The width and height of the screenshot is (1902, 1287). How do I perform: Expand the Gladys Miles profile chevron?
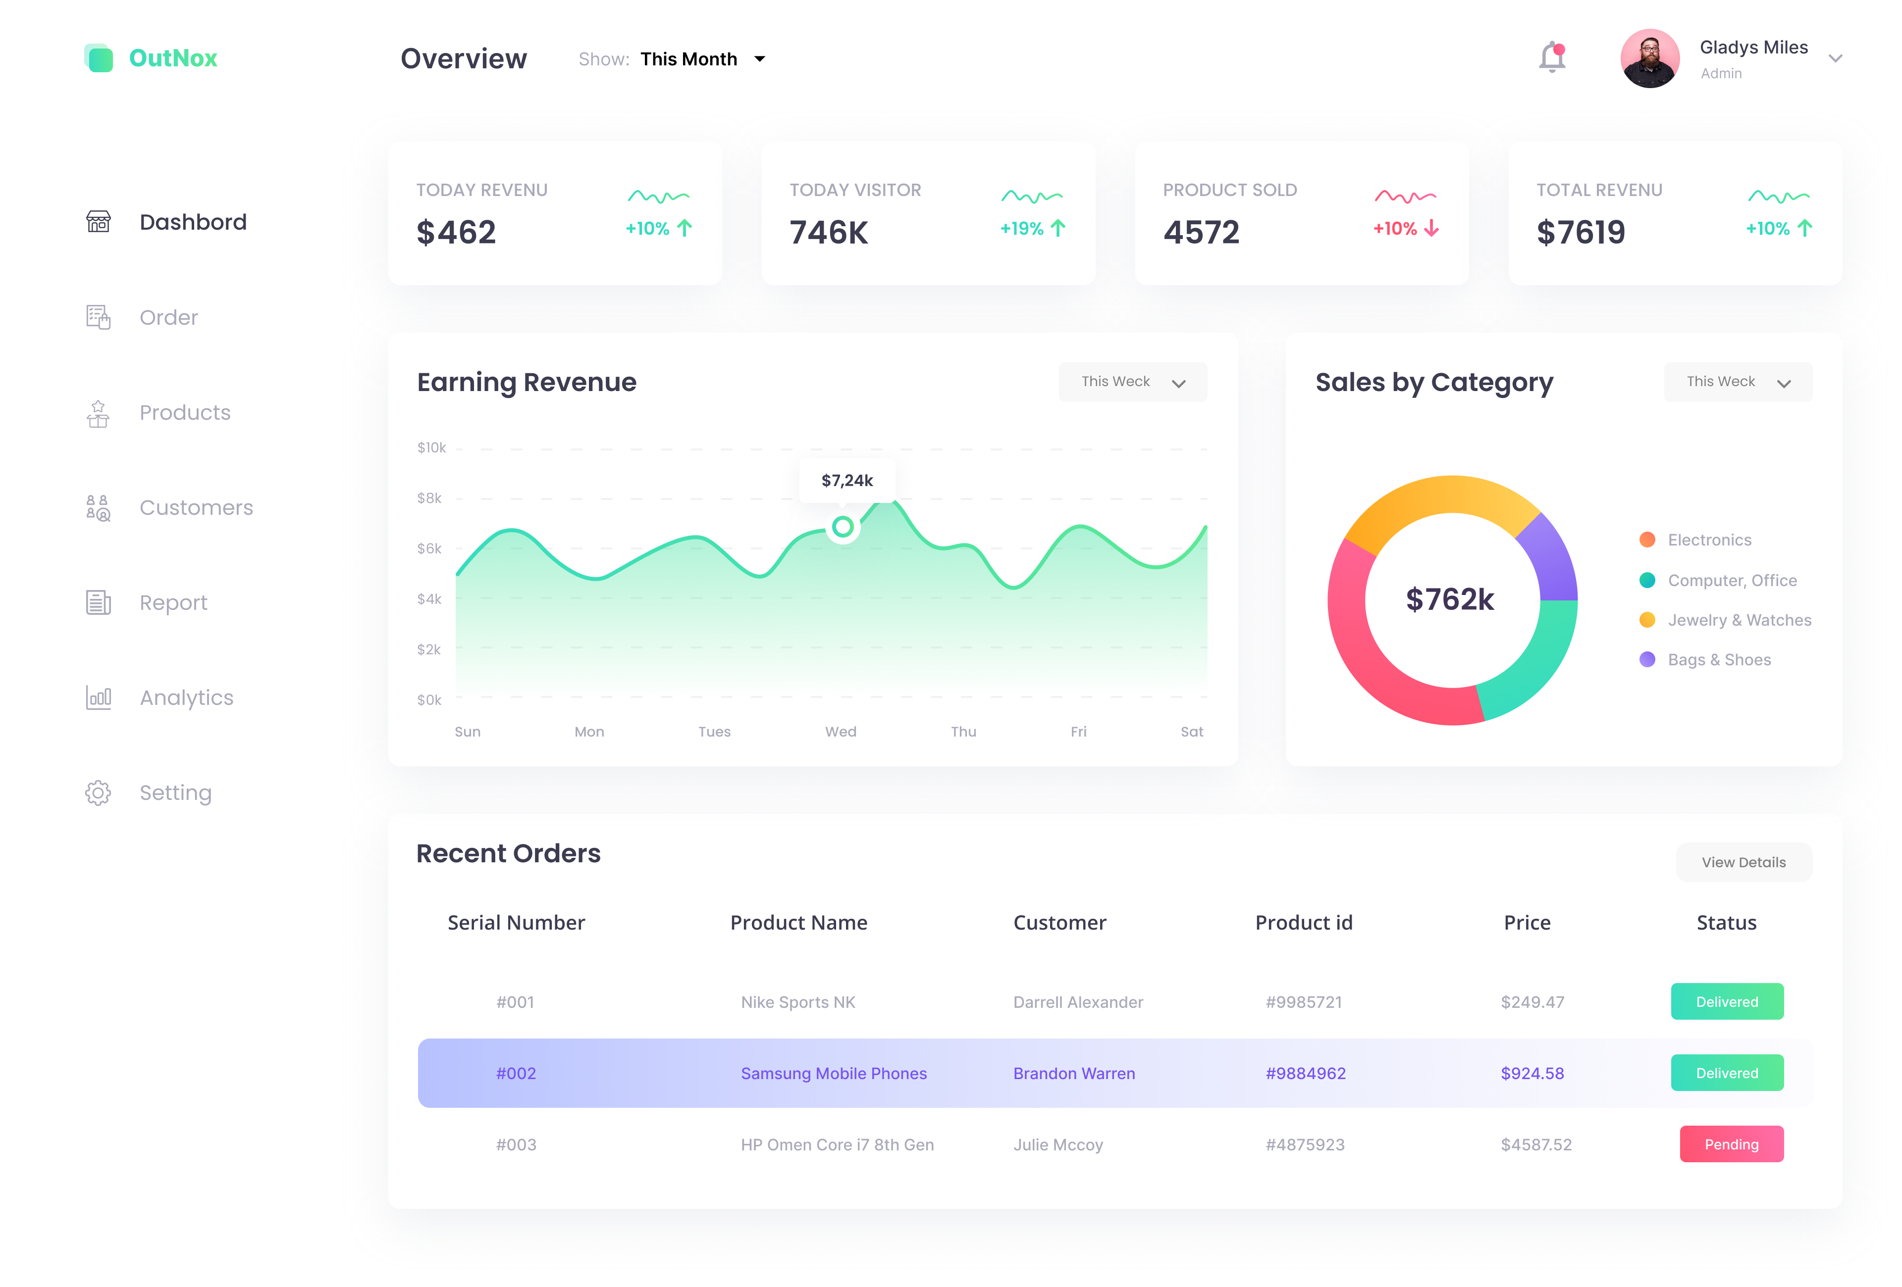click(1835, 59)
